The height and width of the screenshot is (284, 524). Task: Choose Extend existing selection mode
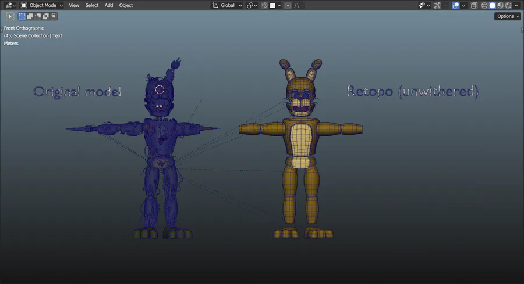[30, 16]
